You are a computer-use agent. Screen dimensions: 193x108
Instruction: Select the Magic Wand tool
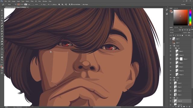point(2,18)
